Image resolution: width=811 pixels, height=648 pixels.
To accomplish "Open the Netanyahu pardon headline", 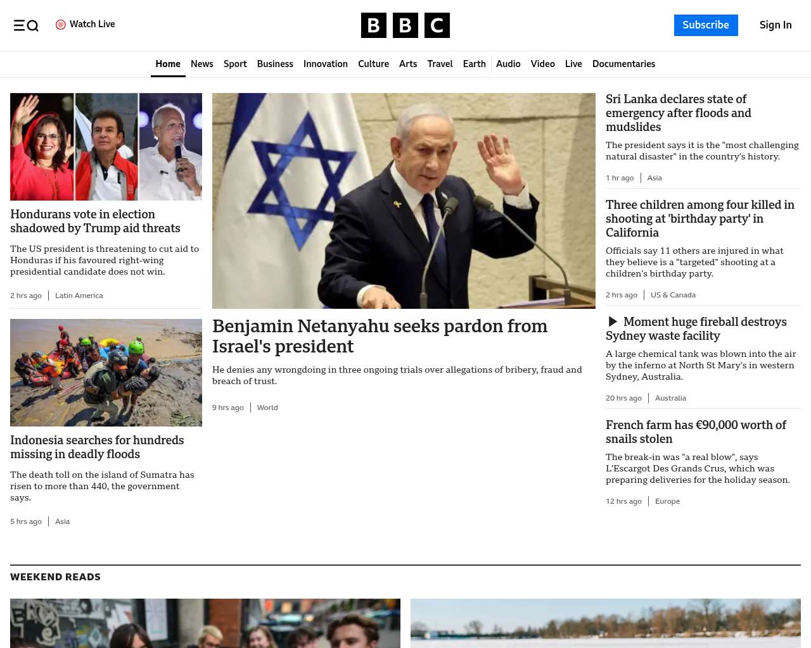I will tap(380, 336).
